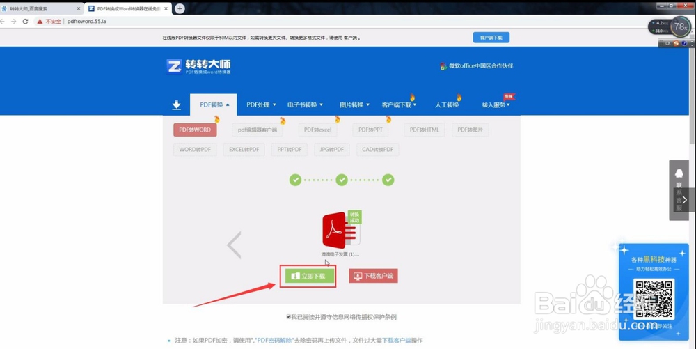Click the 微软office中国区合作伙伴 partner link
The height and width of the screenshot is (349, 696).
coord(476,65)
